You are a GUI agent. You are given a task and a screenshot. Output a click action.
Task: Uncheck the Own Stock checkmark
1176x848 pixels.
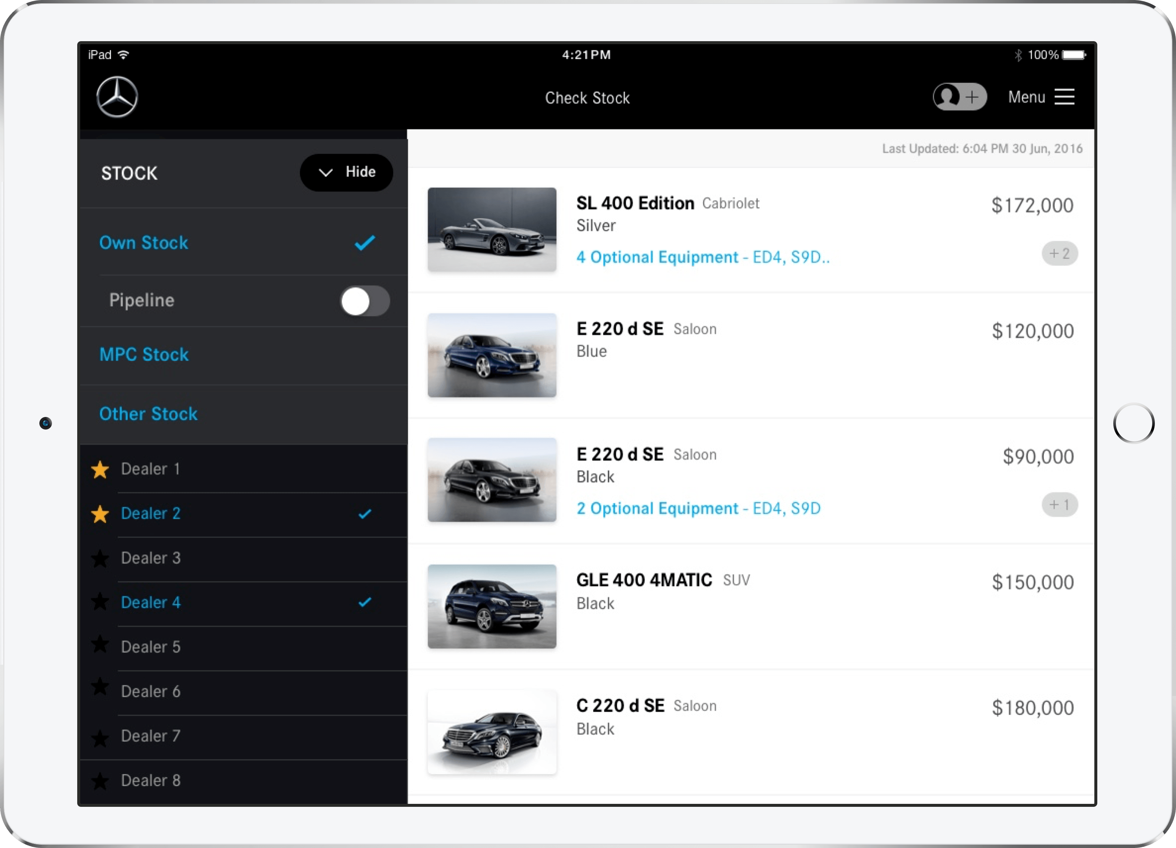[365, 243]
